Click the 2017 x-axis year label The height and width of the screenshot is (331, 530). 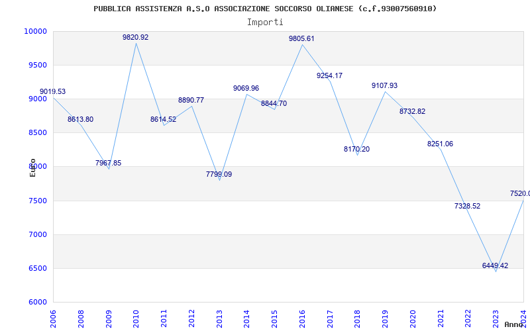330,319
